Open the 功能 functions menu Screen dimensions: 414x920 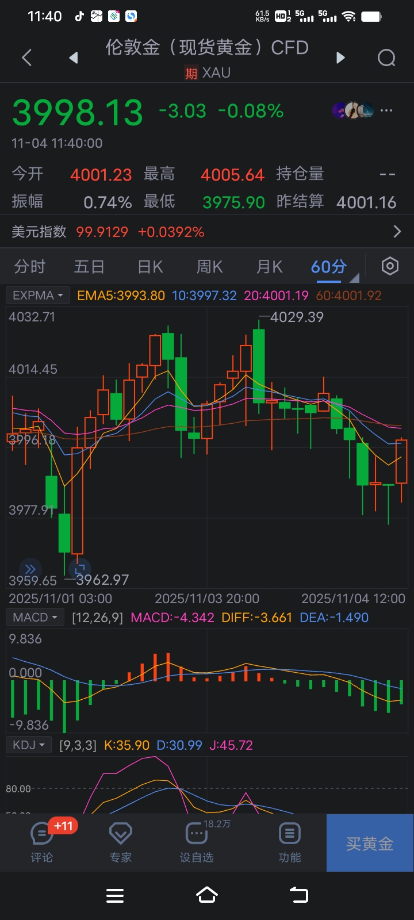[289, 841]
